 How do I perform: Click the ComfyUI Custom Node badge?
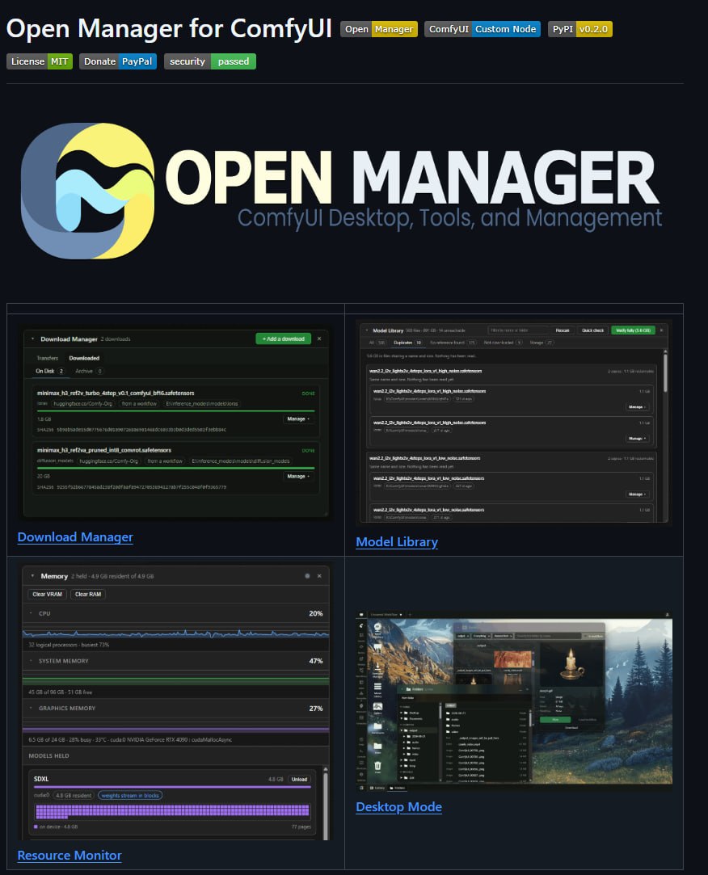click(x=483, y=29)
